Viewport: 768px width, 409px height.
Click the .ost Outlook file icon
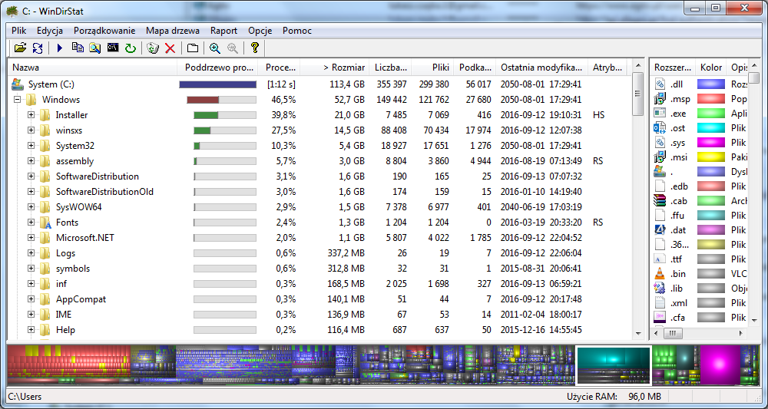coord(659,128)
